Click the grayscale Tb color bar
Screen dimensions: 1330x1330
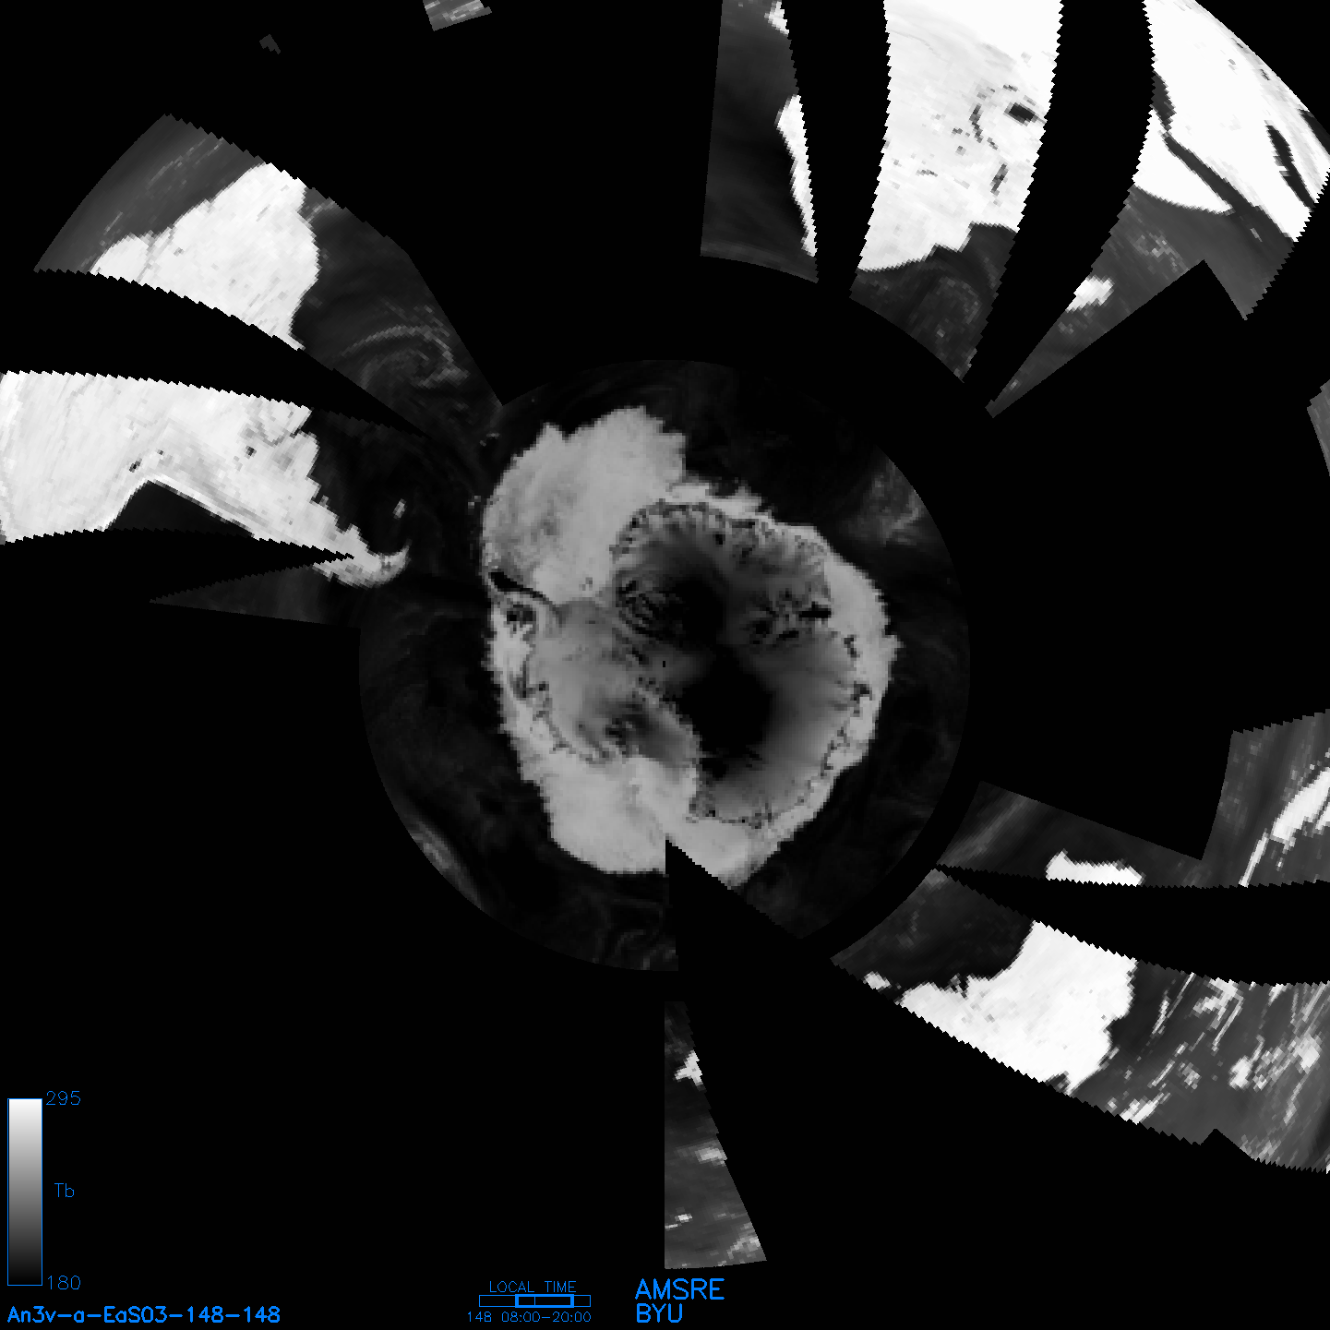[x=25, y=1192]
